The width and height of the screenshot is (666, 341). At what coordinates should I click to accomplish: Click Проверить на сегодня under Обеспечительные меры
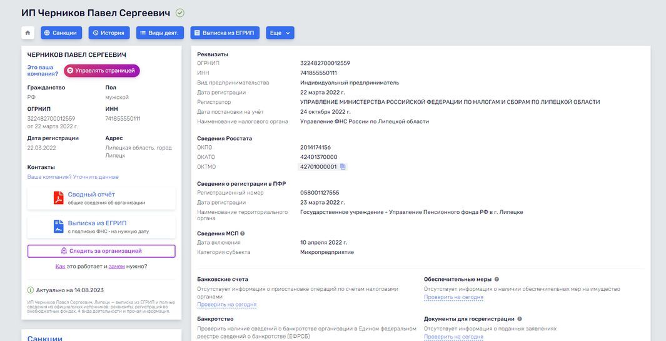point(453,297)
